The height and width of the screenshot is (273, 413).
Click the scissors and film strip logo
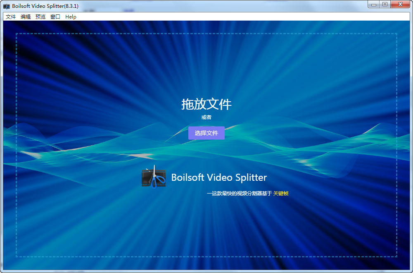(x=154, y=177)
